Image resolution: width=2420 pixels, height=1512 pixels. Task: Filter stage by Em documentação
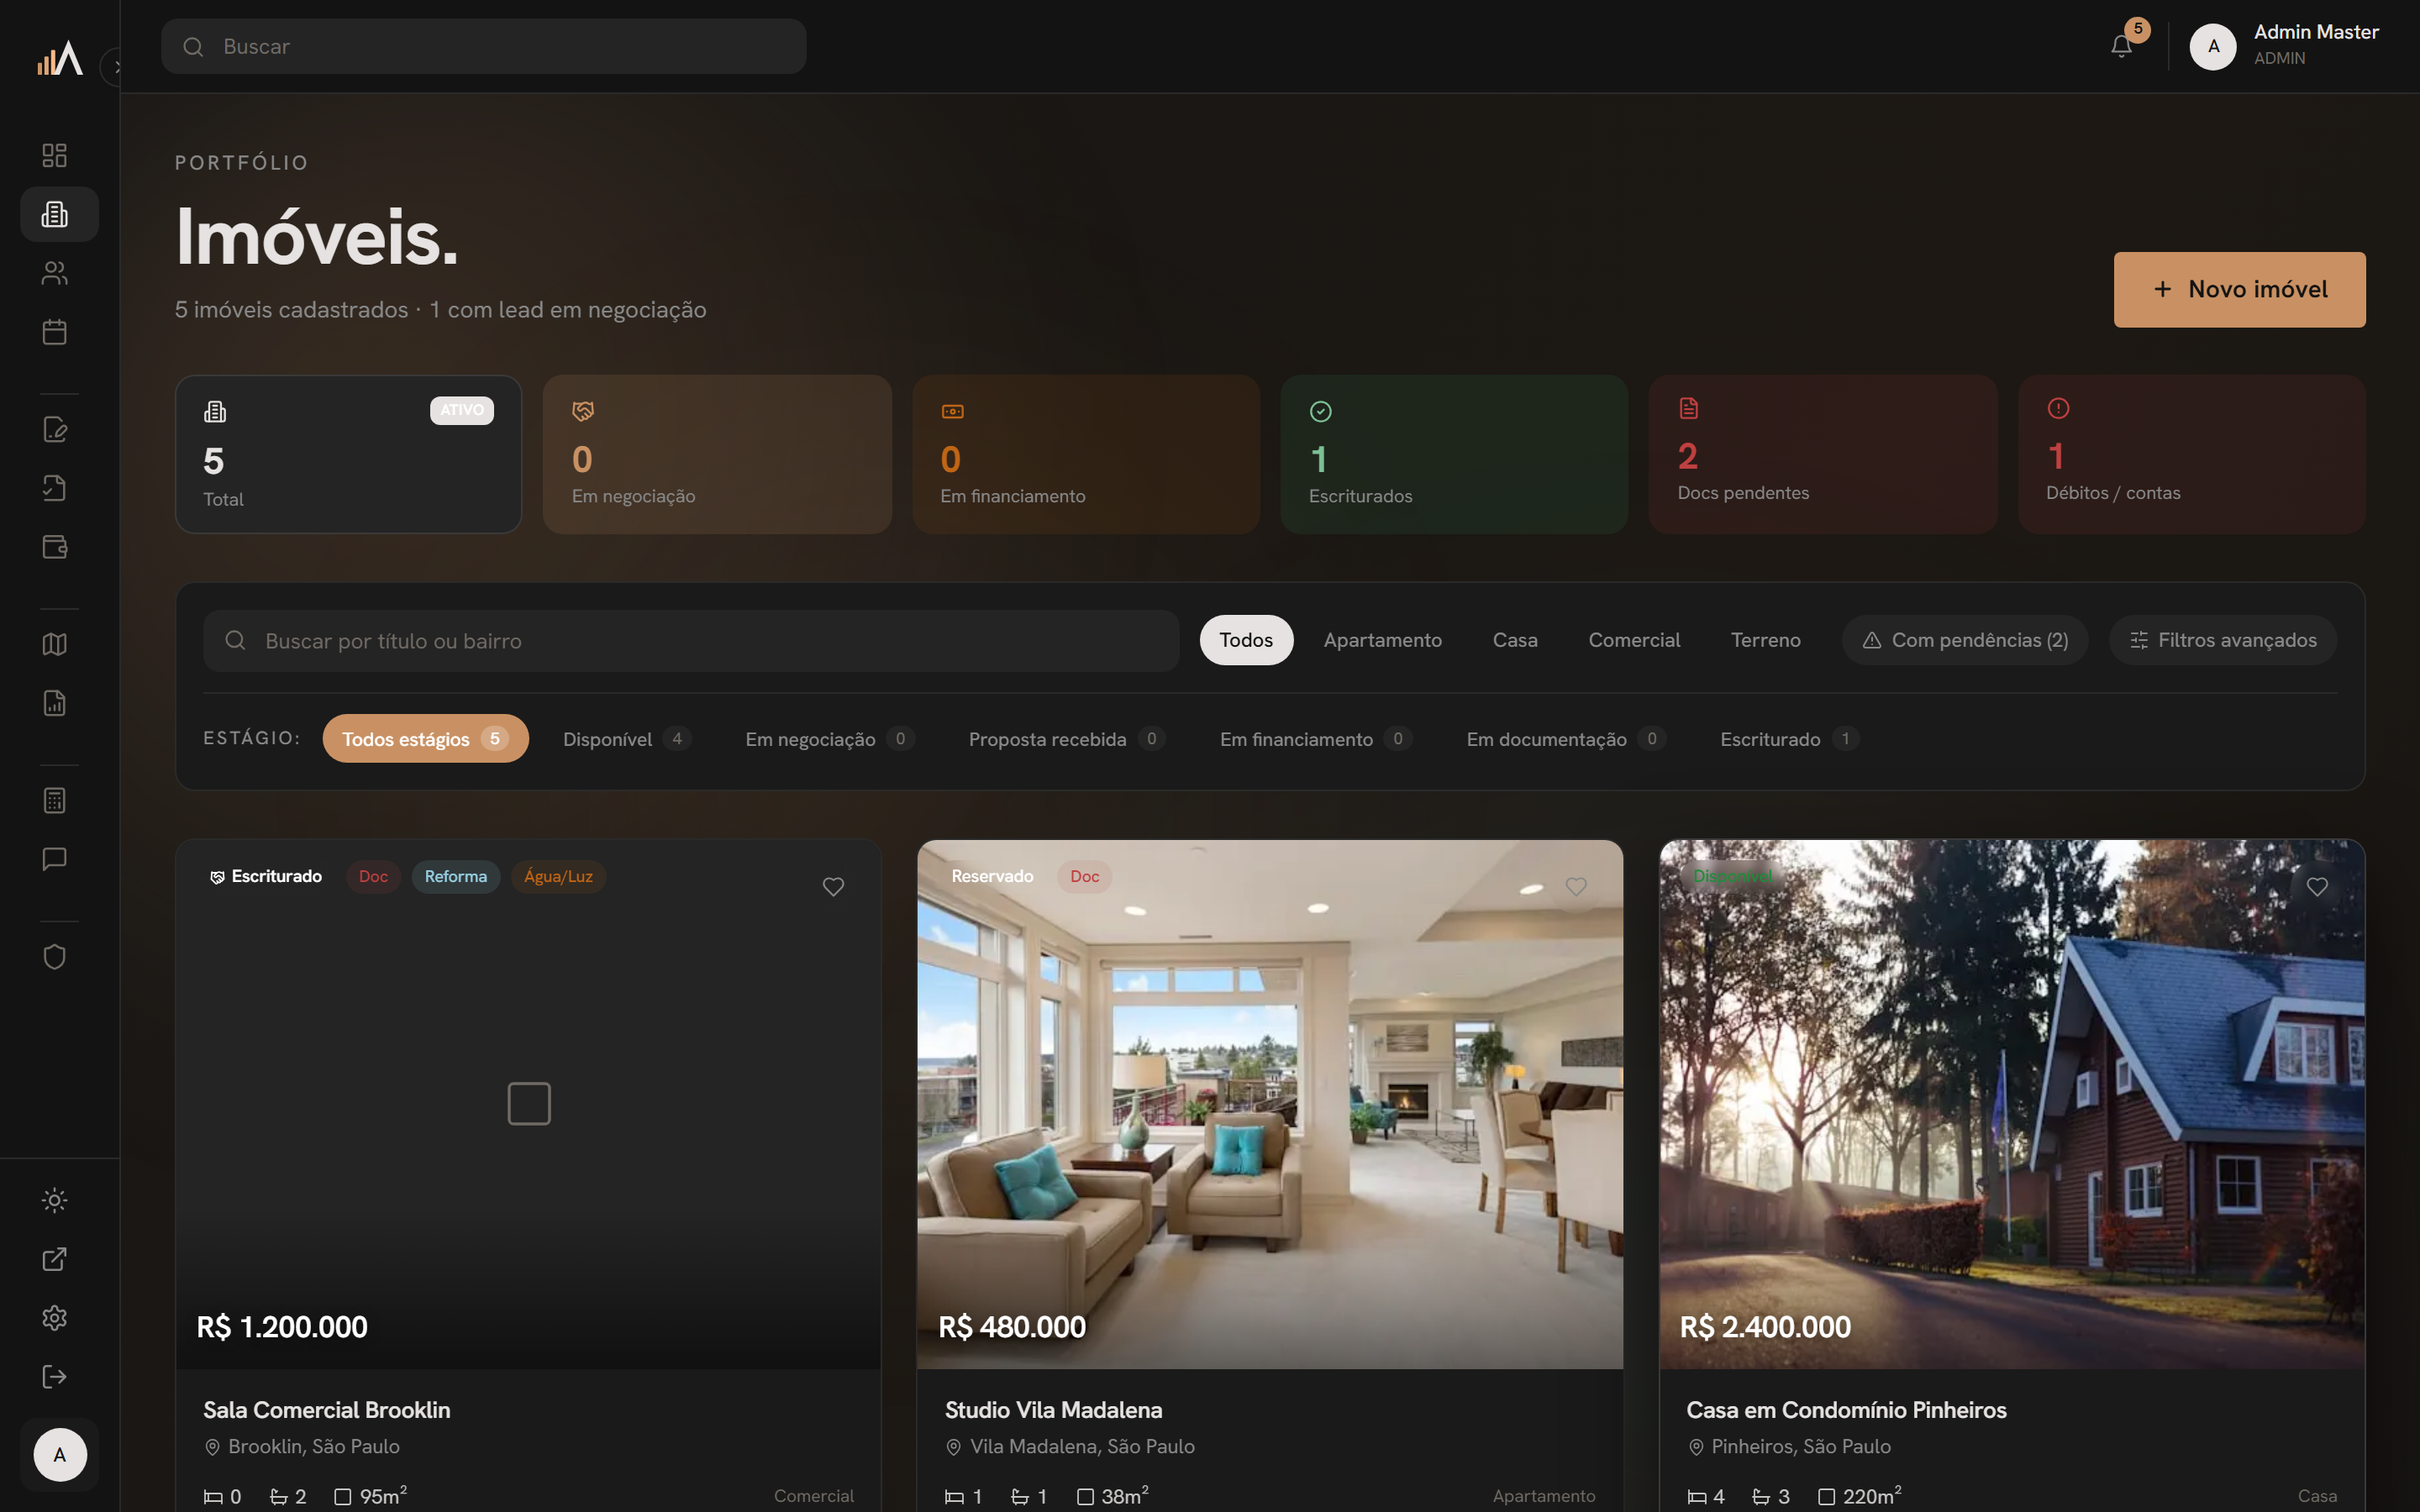click(x=1566, y=739)
